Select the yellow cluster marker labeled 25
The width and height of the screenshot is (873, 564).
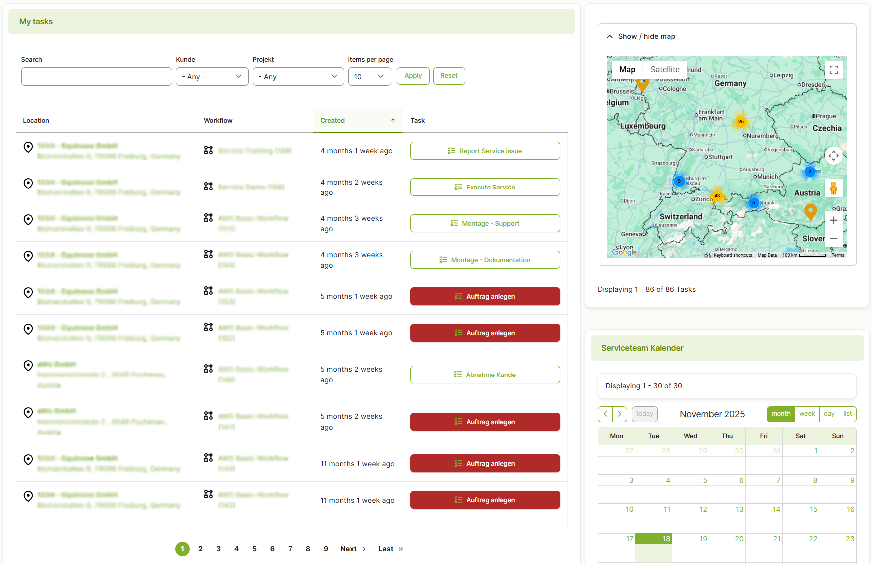[741, 122]
